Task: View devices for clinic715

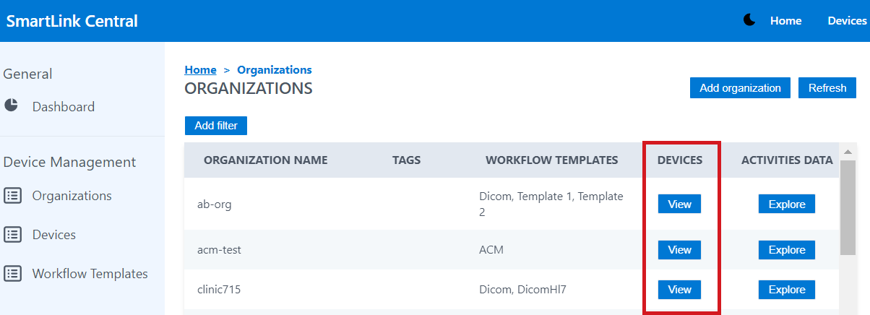Action: point(679,290)
